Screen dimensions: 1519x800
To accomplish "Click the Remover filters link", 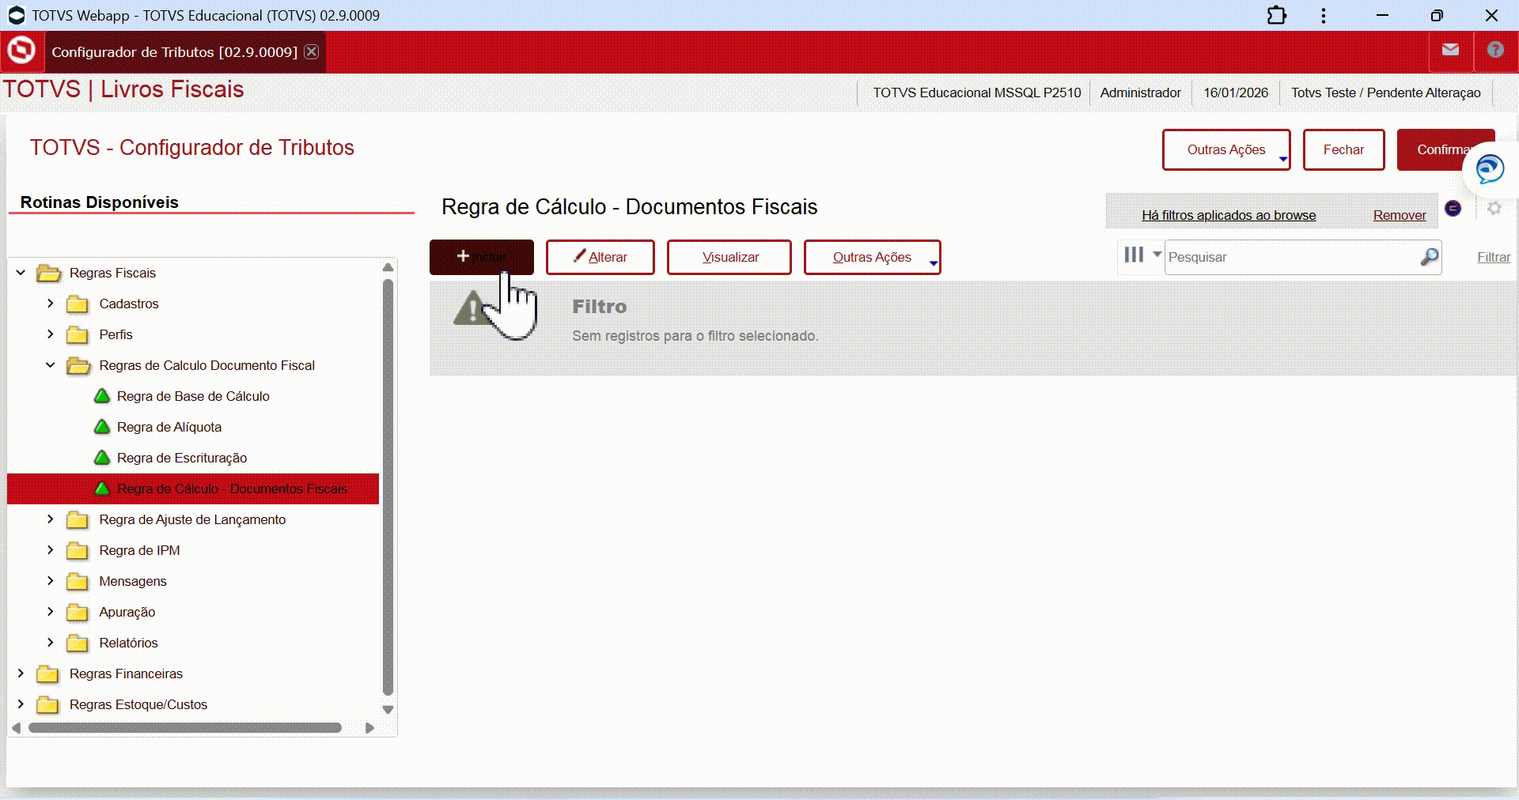I will [1400, 215].
